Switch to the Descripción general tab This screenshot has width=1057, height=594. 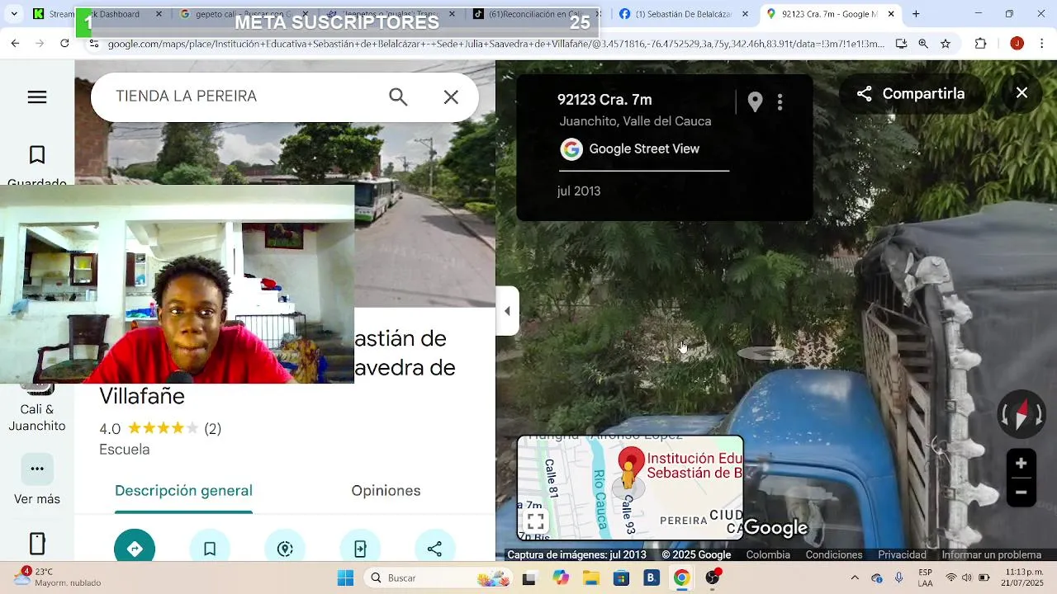pyautogui.click(x=183, y=491)
